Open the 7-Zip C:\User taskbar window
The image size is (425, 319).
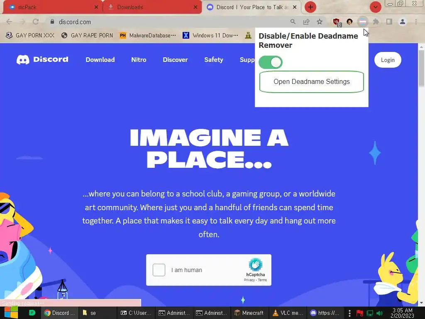[x=136, y=313]
